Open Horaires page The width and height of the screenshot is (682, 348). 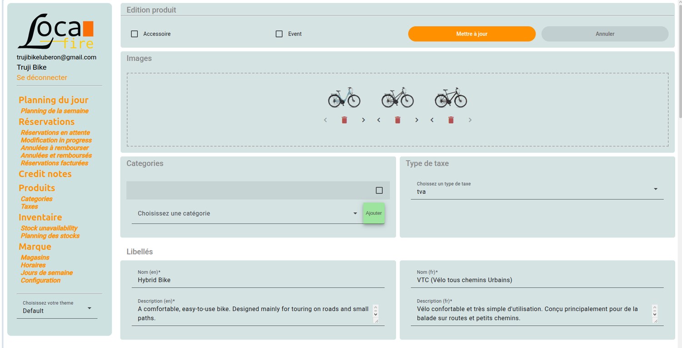pos(33,265)
